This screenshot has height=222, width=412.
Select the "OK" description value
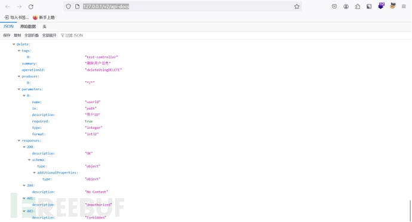click(x=89, y=153)
